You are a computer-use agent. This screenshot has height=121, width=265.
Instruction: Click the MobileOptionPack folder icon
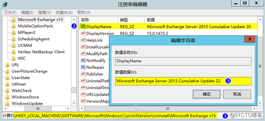[x=14, y=26]
